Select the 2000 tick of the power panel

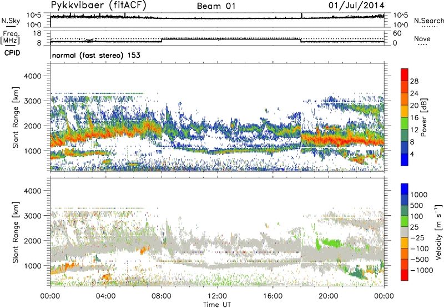(32, 126)
